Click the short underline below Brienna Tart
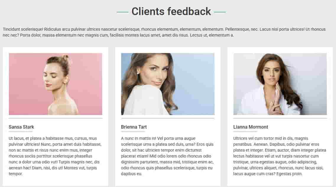The width and height of the screenshot is (336, 187). 133,132
